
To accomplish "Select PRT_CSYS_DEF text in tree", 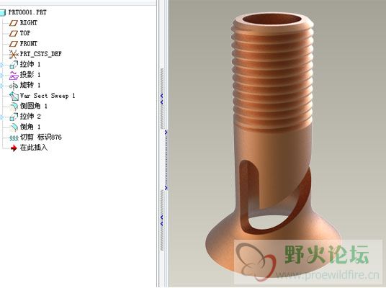I will point(40,54).
